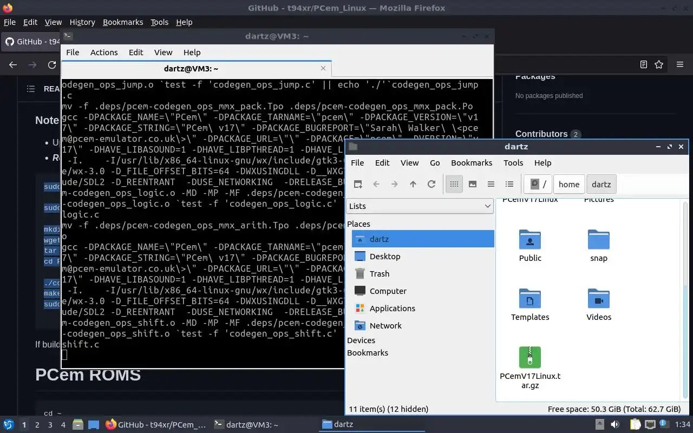
Task: Open file manager Help menu
Action: [x=542, y=162]
